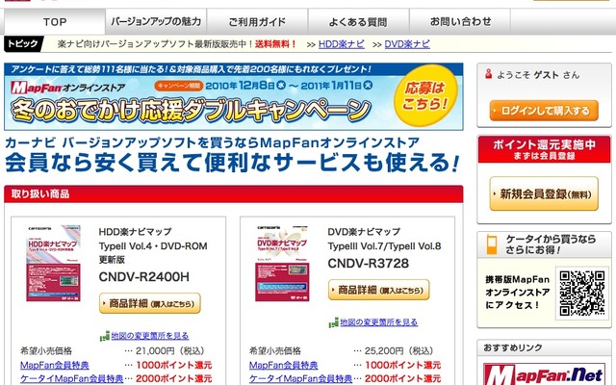Click 携帯版MapFanオンラインストアにアクセス text
This screenshot has height=385, width=616.
[517, 293]
